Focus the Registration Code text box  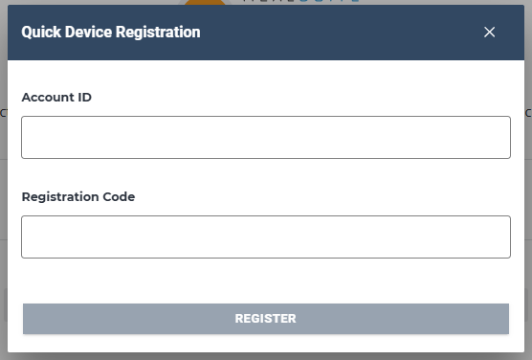[x=266, y=236]
